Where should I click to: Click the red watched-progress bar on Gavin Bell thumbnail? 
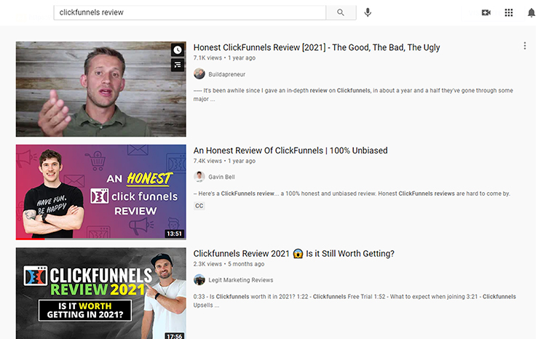[31, 239]
